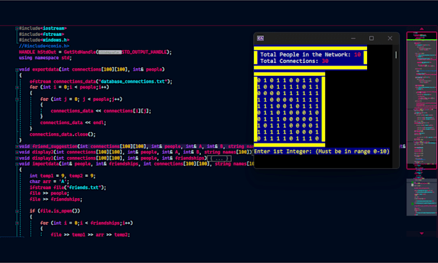Click the 'database_connections.txt' string literal
This screenshot has height=263, width=438.
click(134, 82)
